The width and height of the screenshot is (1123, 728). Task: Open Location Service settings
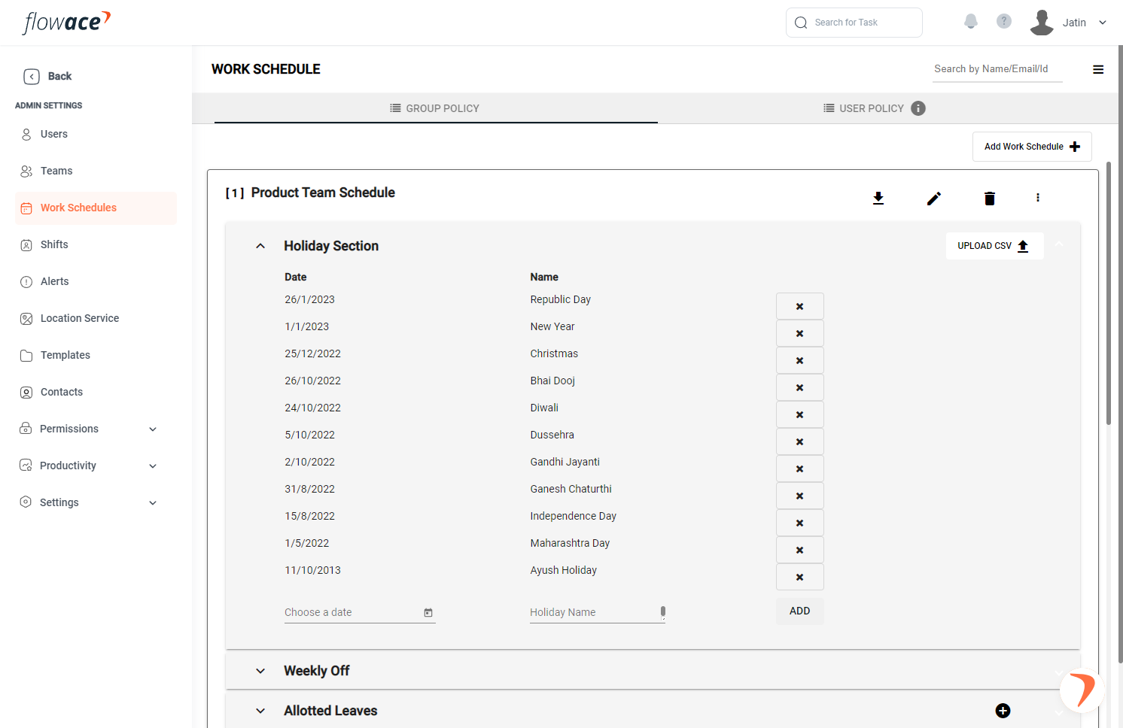(96, 318)
